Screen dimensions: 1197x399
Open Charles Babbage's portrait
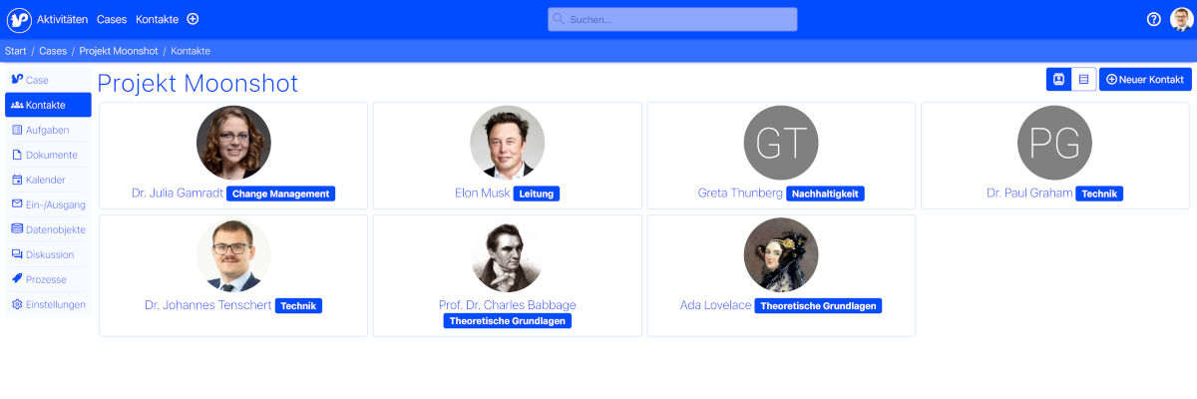click(x=508, y=255)
